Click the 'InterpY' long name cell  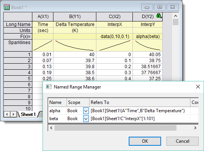[x=148, y=24]
